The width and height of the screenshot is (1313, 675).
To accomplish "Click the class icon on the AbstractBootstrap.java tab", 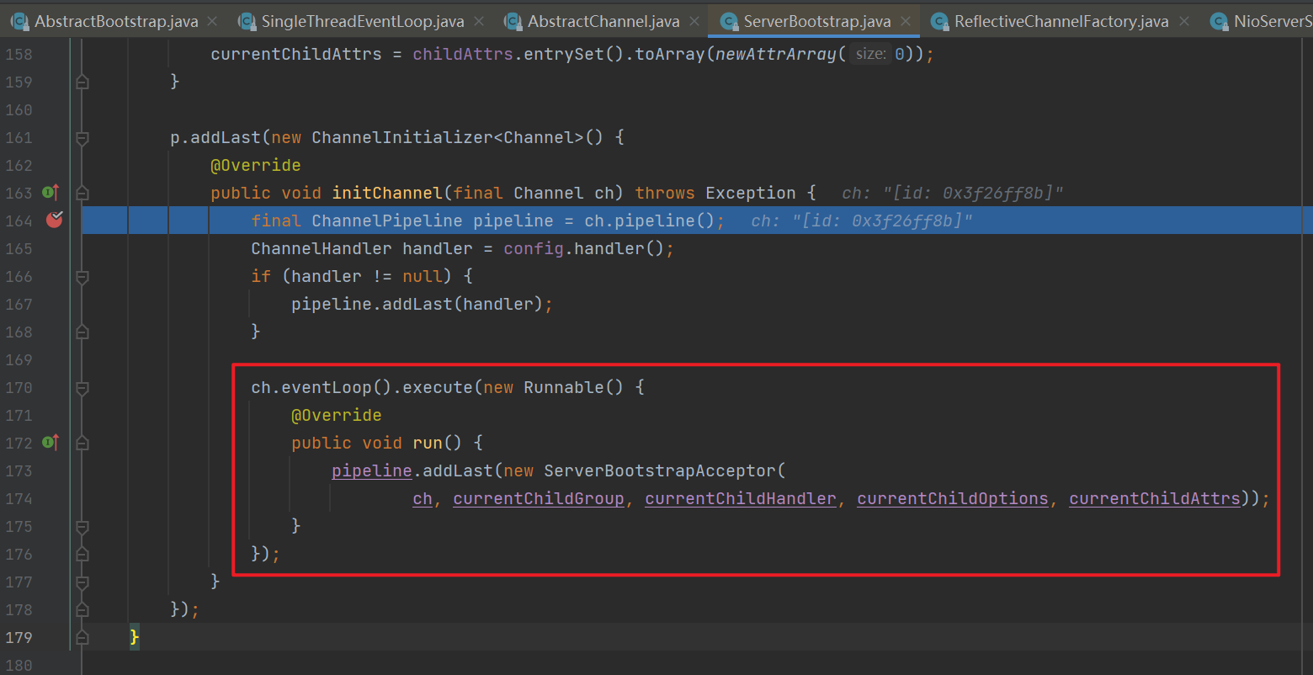I will (19, 21).
